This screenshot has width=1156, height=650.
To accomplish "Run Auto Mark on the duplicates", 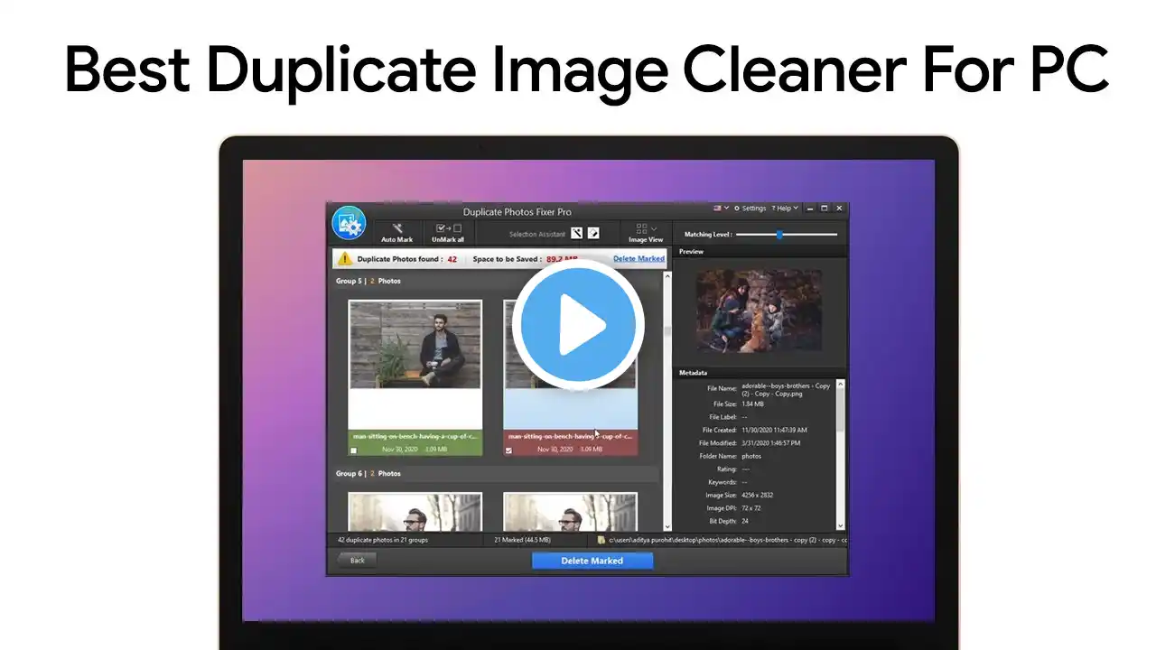I will pos(396,233).
